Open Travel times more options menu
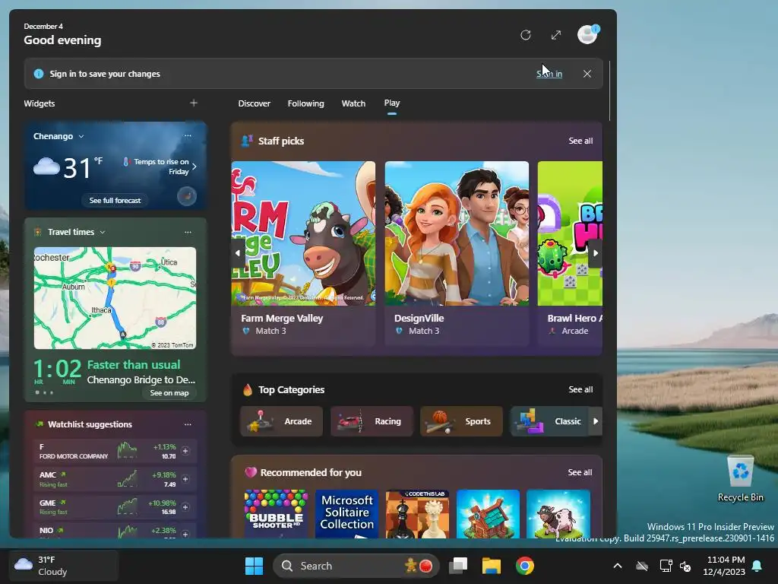 pos(188,232)
